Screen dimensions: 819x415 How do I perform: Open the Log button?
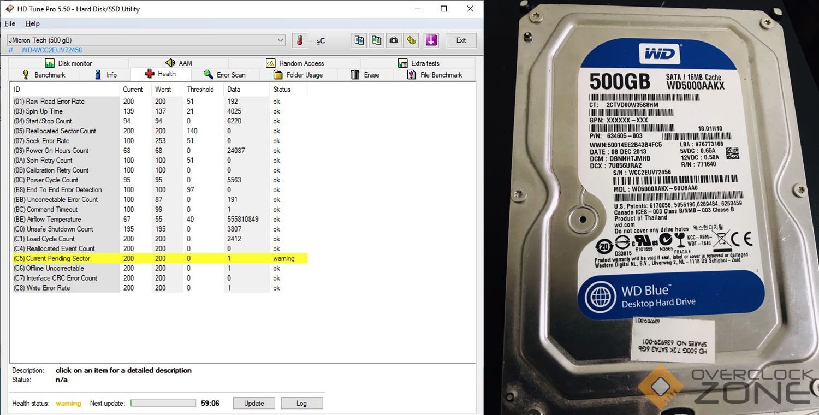point(301,403)
